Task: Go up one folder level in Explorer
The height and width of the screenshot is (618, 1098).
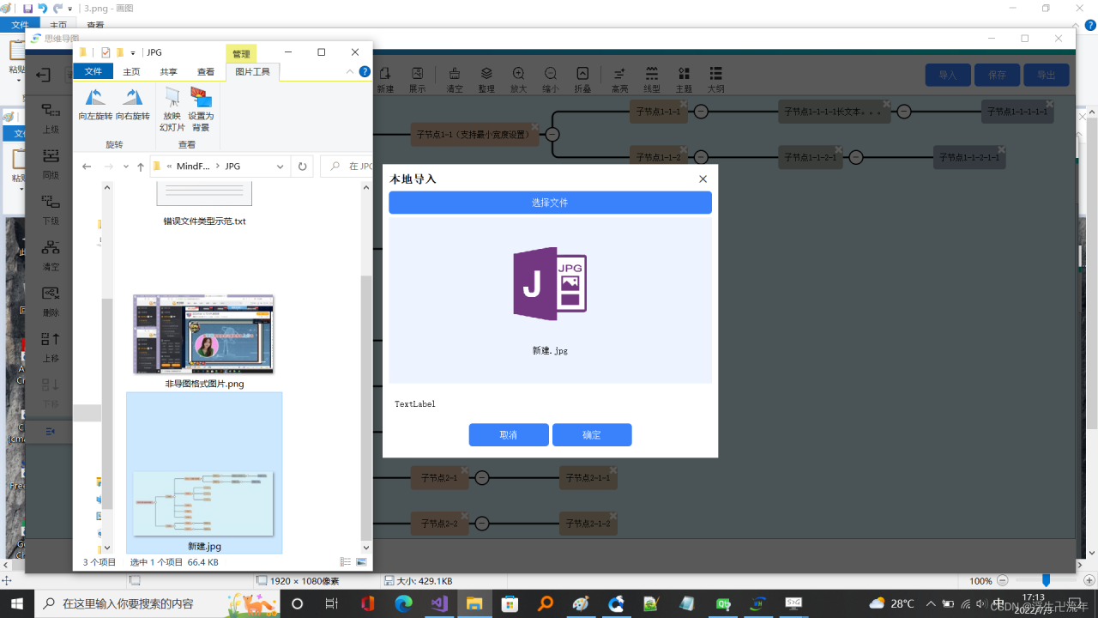Action: tap(141, 166)
